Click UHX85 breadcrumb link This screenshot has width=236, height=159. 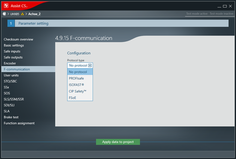14,14
